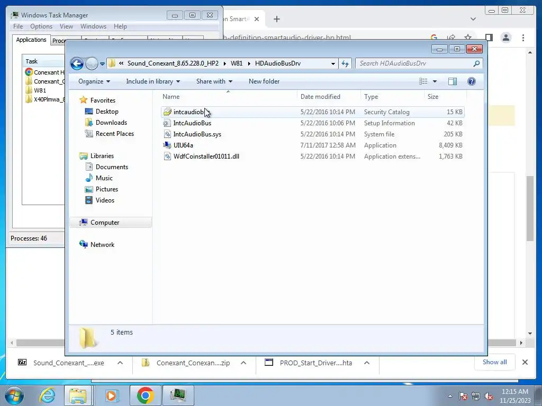Click the 7/11/2017 12:58 AM date cell

click(328, 145)
